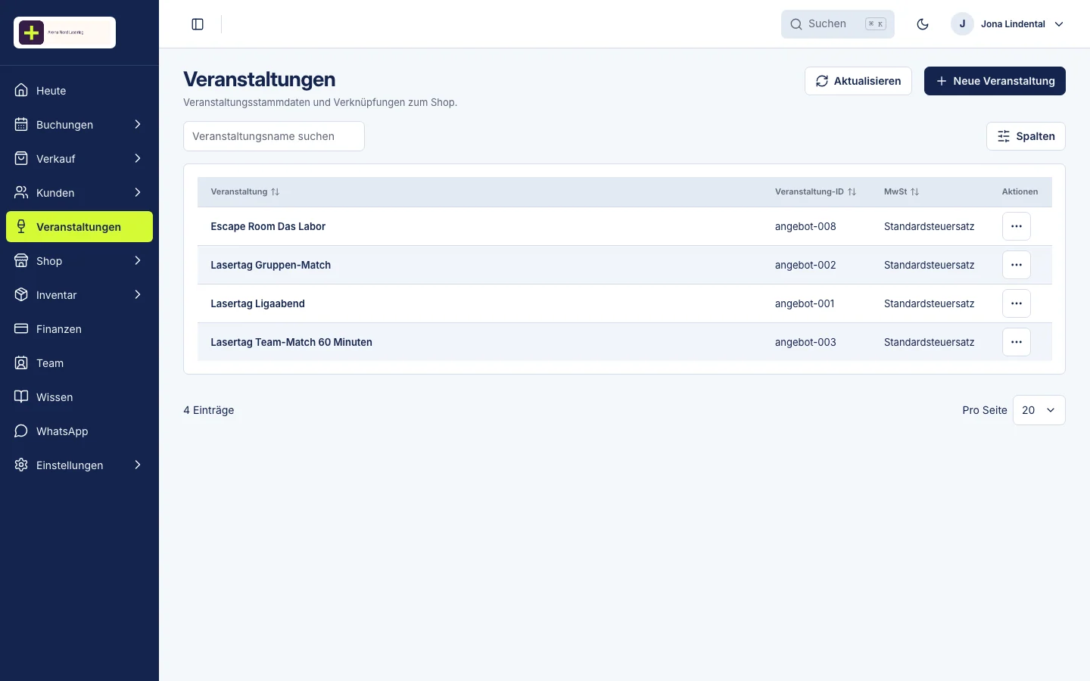Open actions menu for Lasertag Ligaabend
Screen dimensions: 1090x681
click(1017, 303)
